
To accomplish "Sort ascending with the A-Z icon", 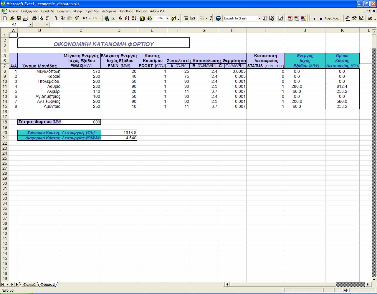I will click(x=127, y=18).
